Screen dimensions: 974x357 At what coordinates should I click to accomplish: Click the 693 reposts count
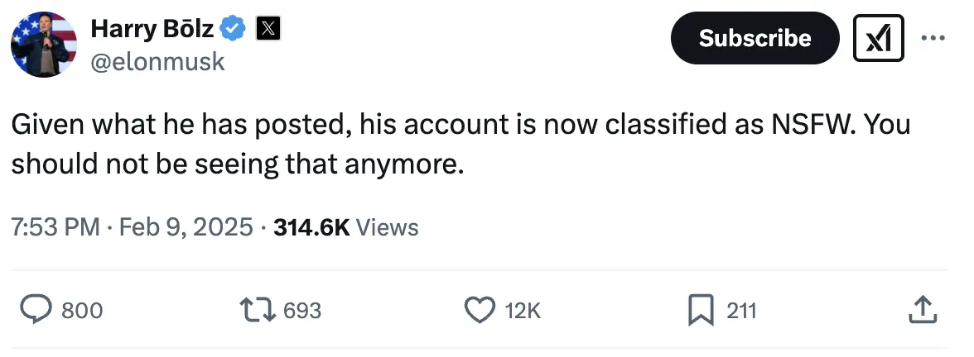(301, 311)
